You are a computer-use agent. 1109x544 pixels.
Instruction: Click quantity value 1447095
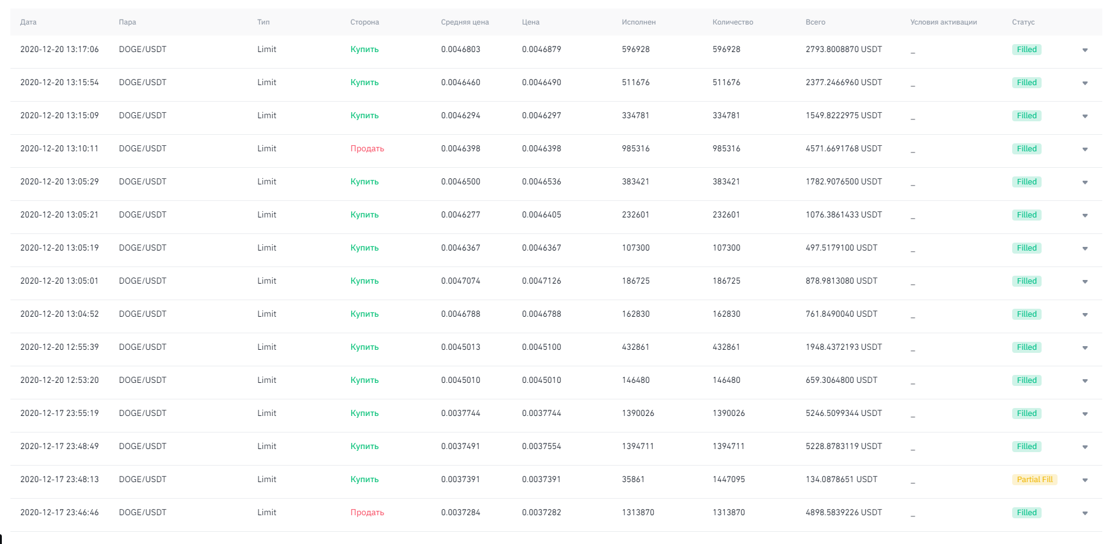point(729,480)
